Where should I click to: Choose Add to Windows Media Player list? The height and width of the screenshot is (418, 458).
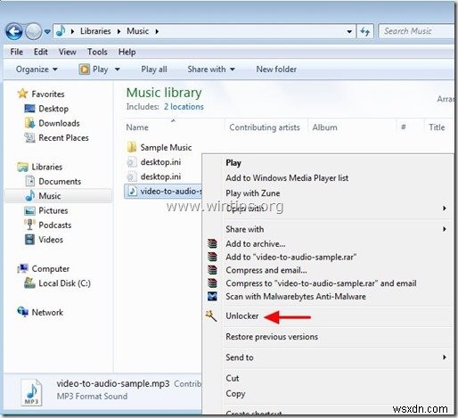[x=287, y=178]
